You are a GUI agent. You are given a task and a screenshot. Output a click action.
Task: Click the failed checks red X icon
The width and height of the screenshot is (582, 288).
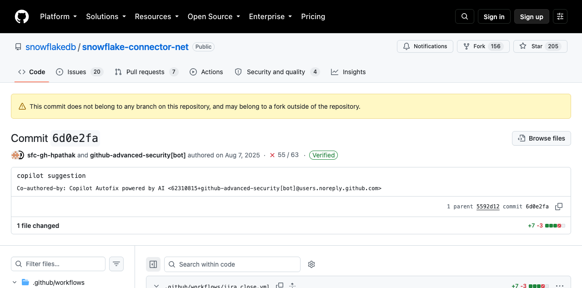[272, 155]
